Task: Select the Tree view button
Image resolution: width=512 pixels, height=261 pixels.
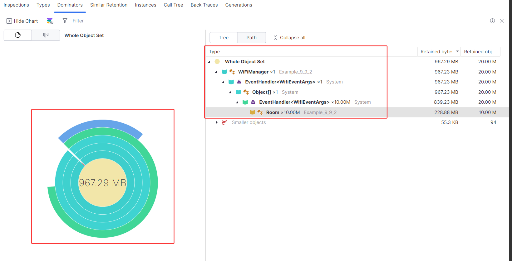Action: (x=224, y=38)
